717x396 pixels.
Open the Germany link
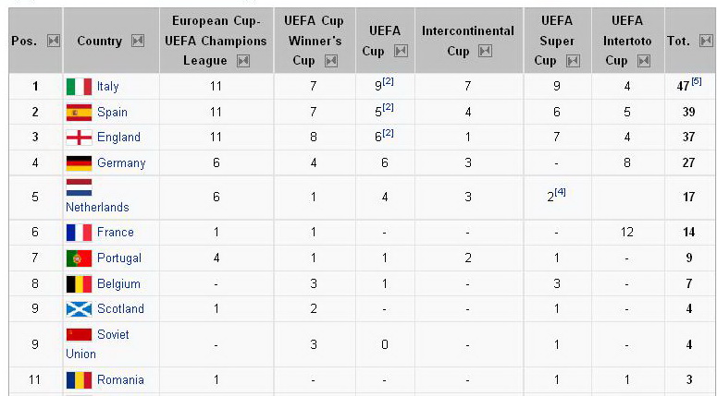[121, 163]
